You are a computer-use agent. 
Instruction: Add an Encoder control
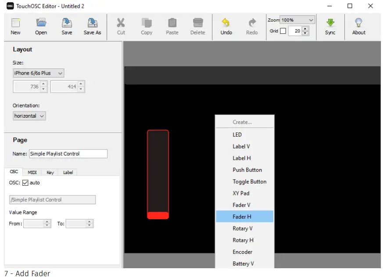click(x=244, y=252)
